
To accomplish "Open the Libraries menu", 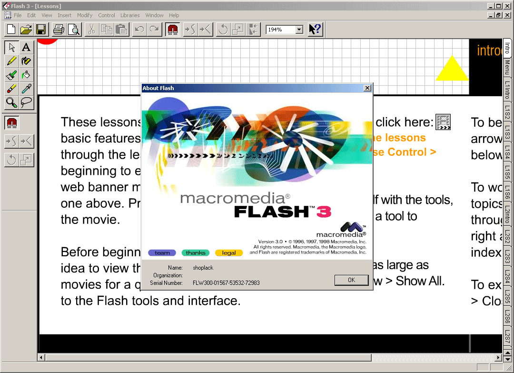I will click(130, 15).
